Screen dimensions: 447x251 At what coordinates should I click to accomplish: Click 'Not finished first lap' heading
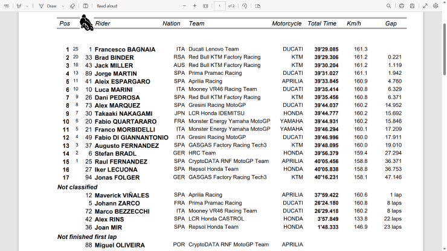(87, 237)
